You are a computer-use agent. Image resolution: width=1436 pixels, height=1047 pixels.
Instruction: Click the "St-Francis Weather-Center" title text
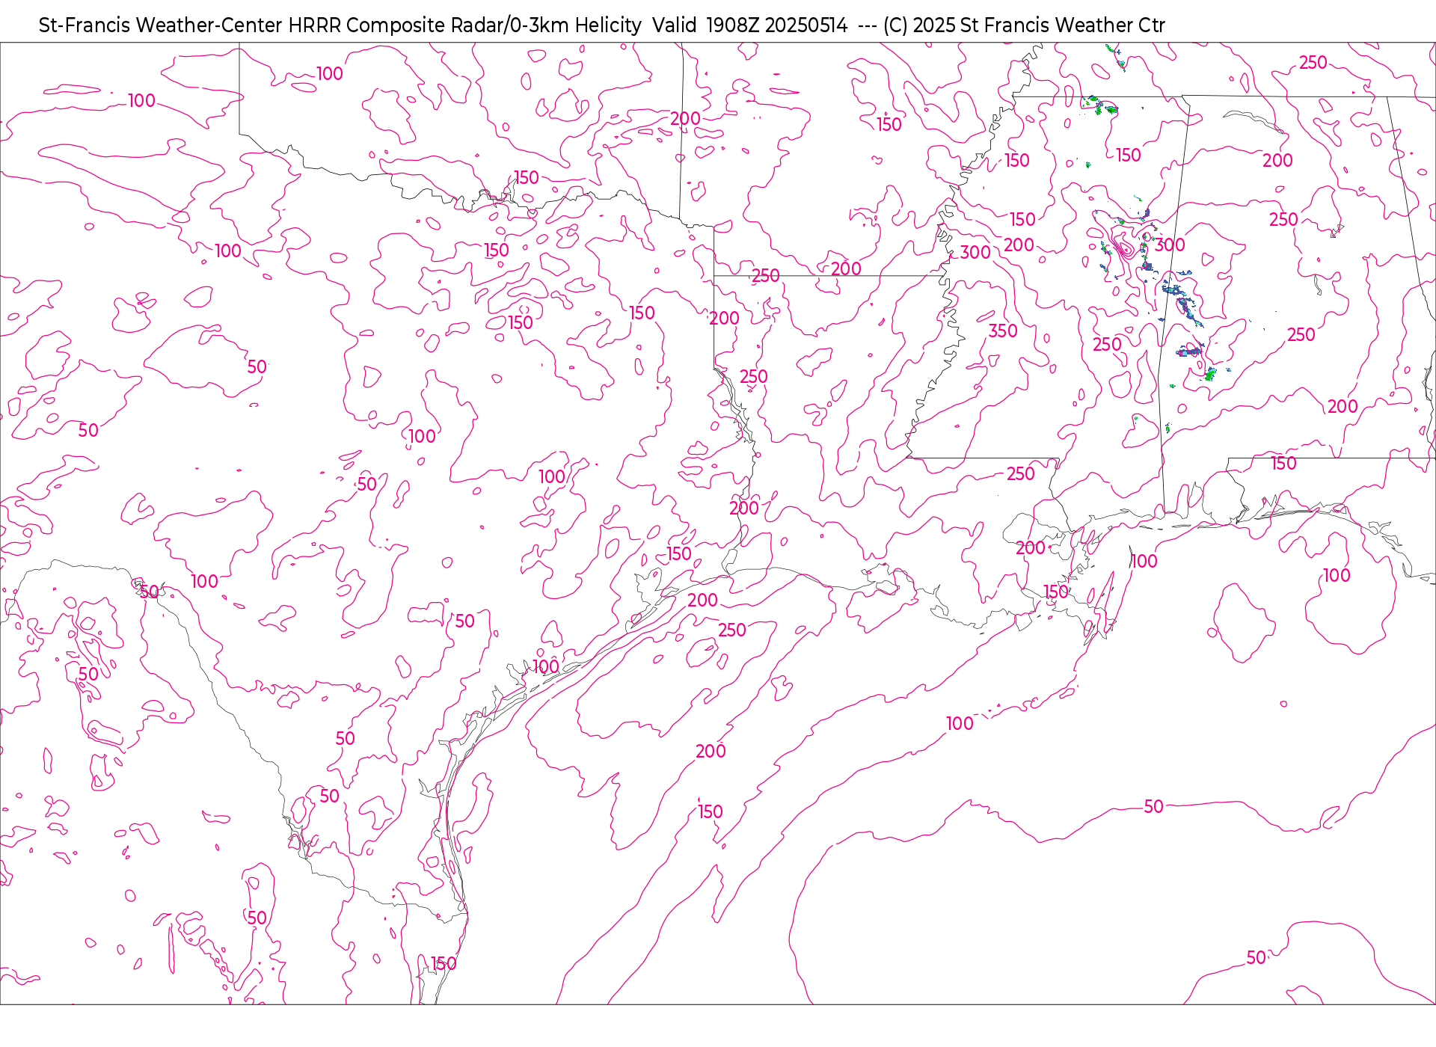(x=161, y=25)
